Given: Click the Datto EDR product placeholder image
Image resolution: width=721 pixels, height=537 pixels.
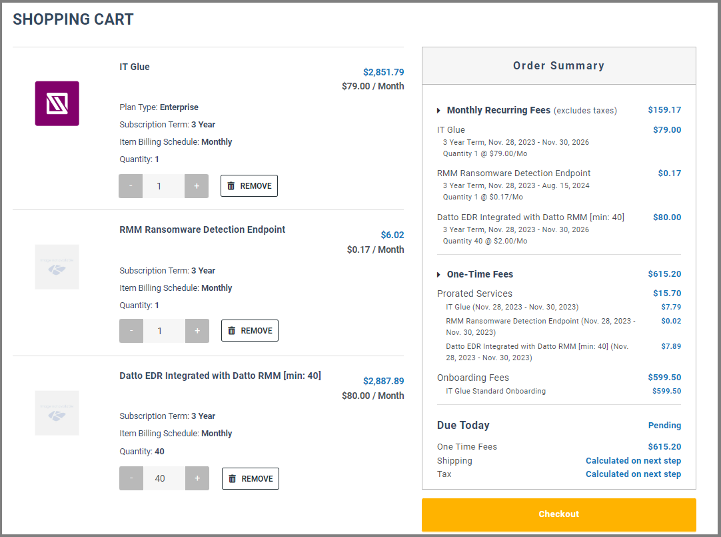Looking at the screenshot, I should [57, 413].
